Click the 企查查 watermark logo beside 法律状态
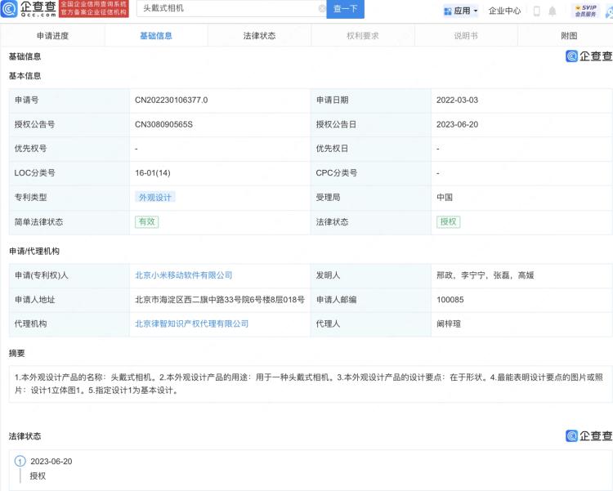This screenshot has height=491, width=613. 588,436
